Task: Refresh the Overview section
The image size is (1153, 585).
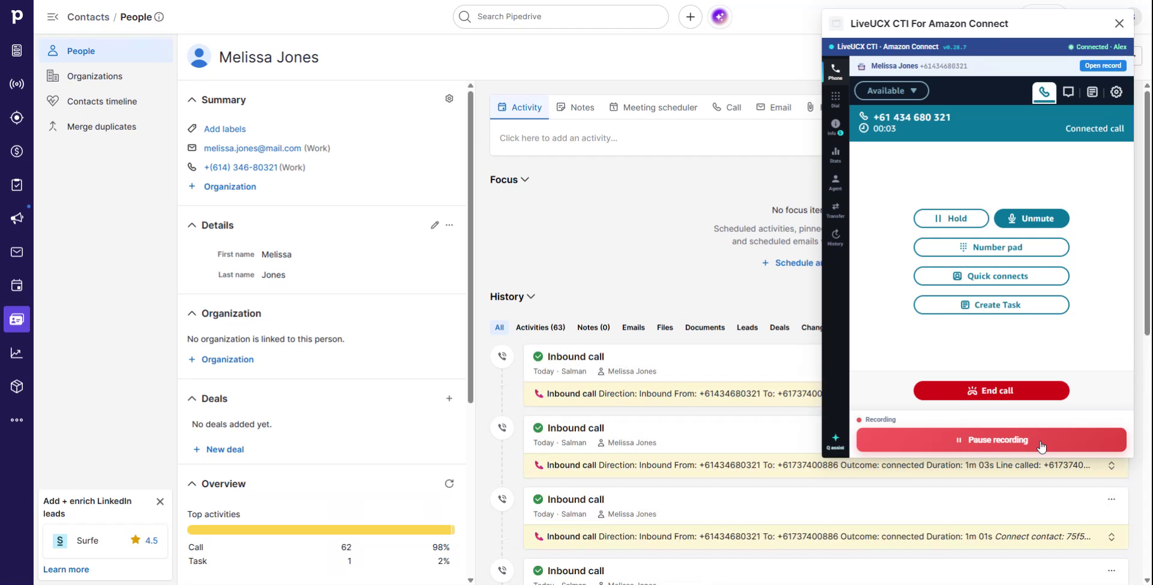Action: coord(449,484)
